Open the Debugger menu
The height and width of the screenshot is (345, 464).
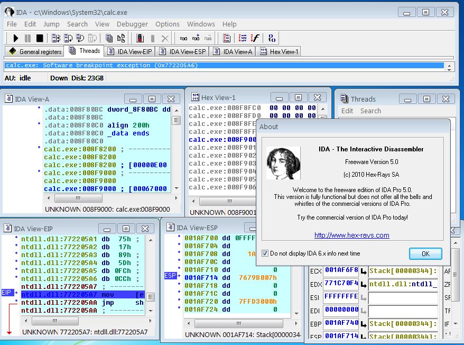pos(132,24)
